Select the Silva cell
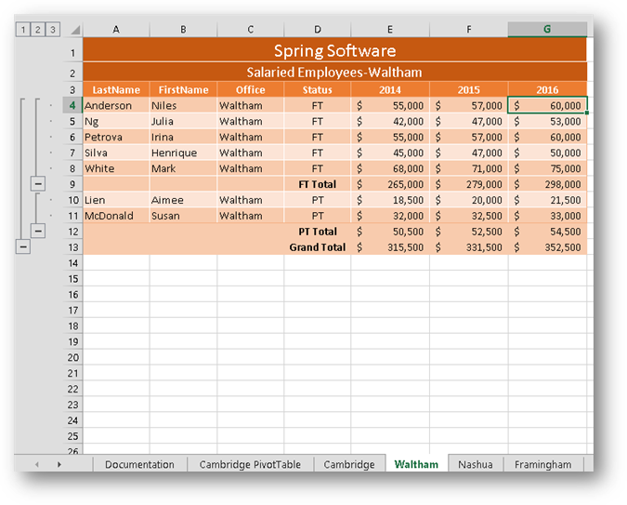This screenshot has width=627, height=505. (x=116, y=153)
